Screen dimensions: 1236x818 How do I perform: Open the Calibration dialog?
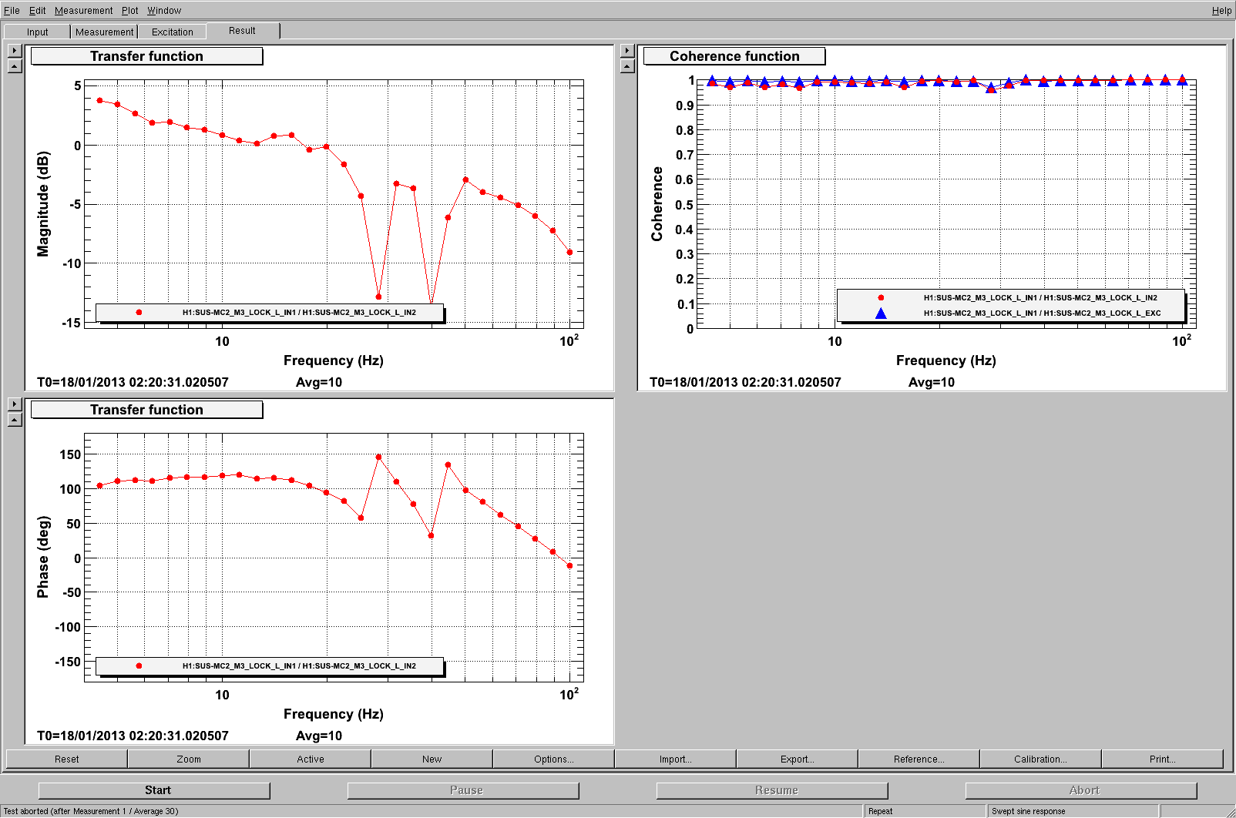(1040, 759)
